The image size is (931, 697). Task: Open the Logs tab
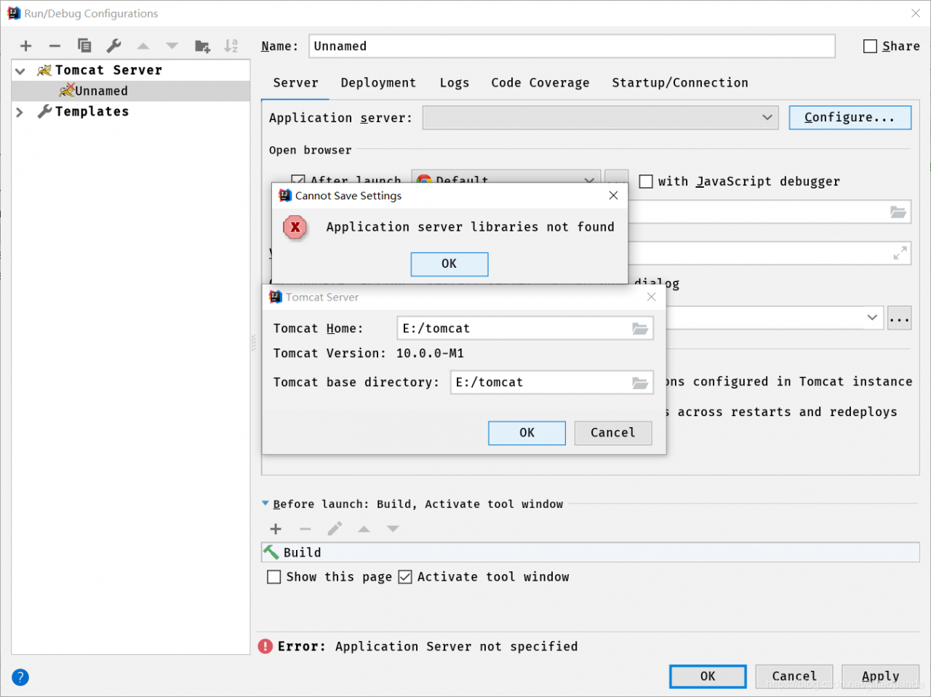coord(454,83)
